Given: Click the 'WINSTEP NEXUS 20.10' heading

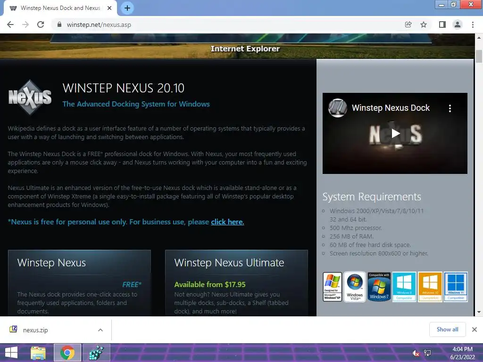Looking at the screenshot, I should [123, 88].
